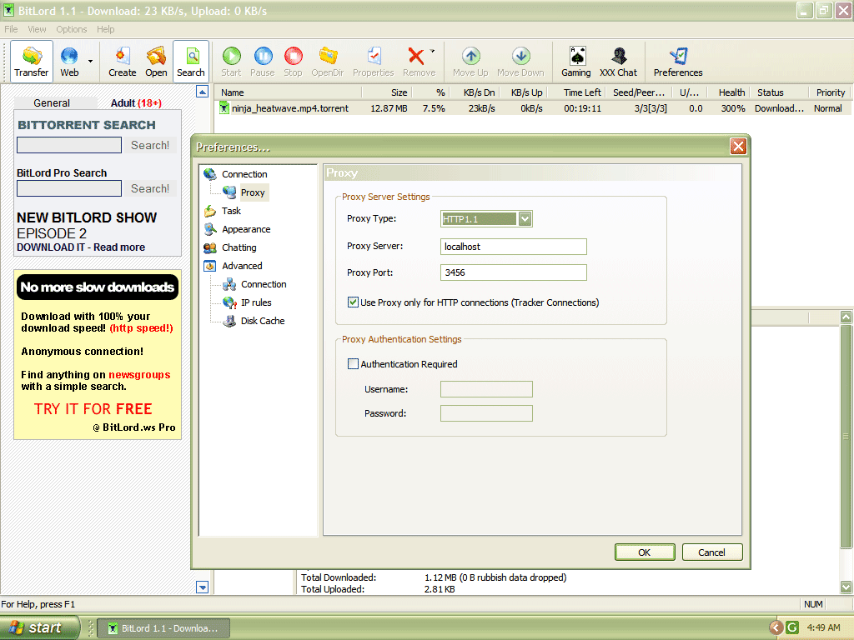The image size is (854, 640).
Task: Open the Transfer view in toolbar
Action: [32, 62]
